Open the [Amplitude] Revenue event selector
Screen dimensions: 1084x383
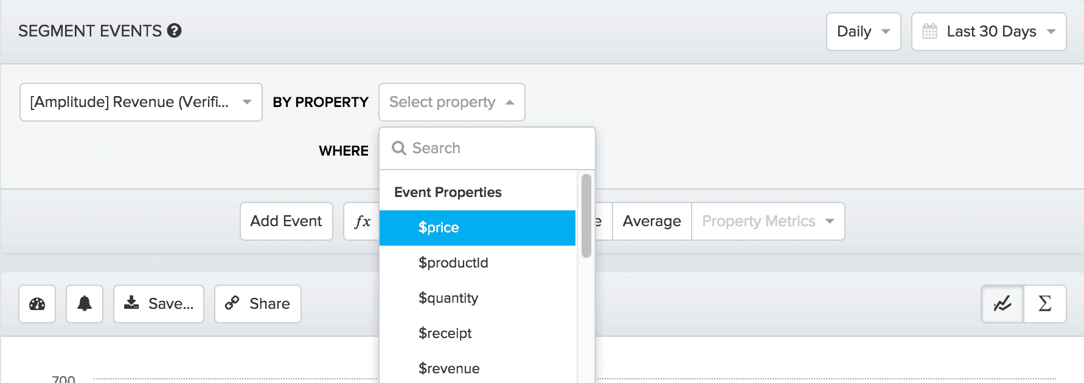point(141,102)
